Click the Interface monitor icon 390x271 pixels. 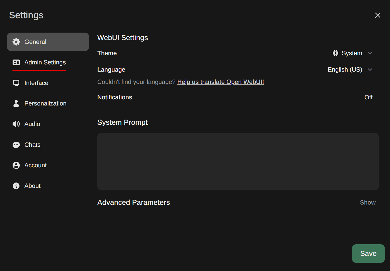pos(16,83)
